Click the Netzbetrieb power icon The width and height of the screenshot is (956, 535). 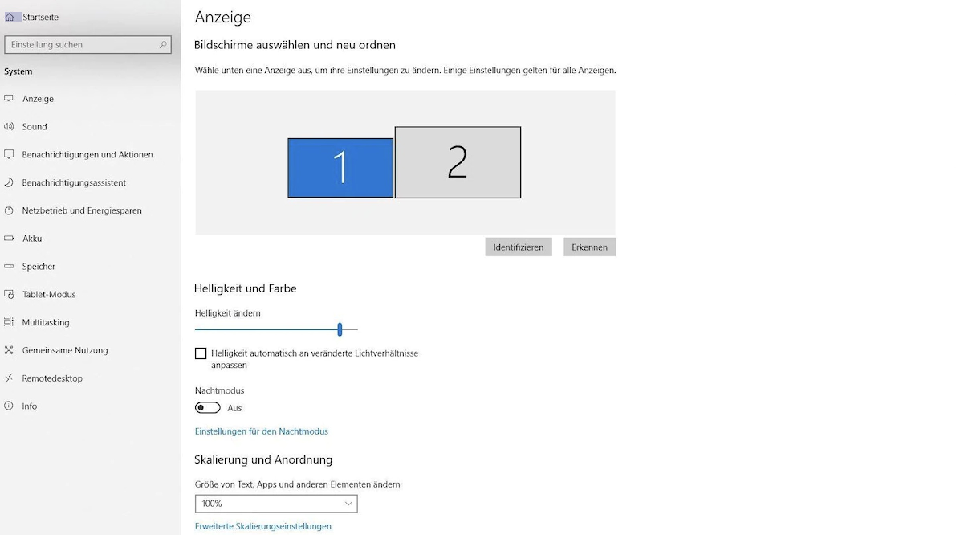[x=9, y=210]
